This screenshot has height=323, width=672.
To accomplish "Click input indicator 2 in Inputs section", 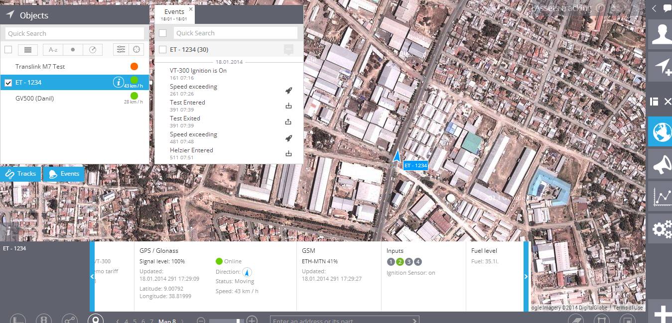I will 400,262.
